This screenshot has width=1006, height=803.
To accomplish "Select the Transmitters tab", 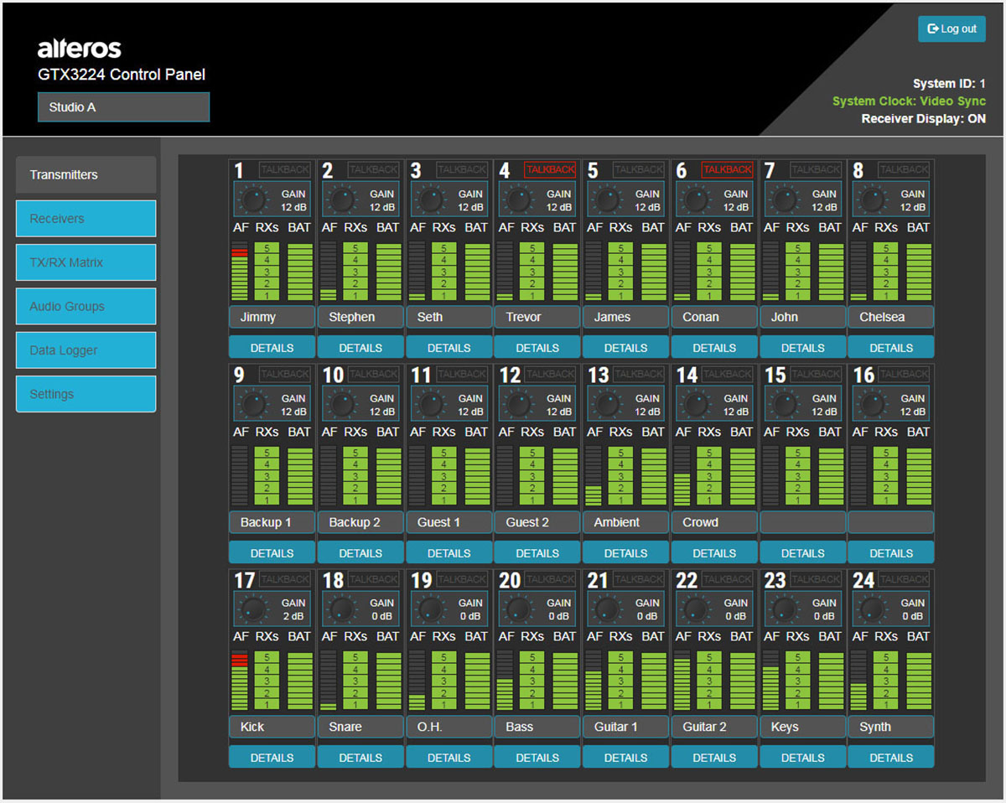I will (x=86, y=174).
